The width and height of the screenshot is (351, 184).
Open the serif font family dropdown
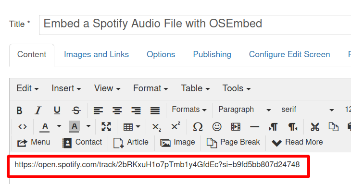click(x=308, y=110)
